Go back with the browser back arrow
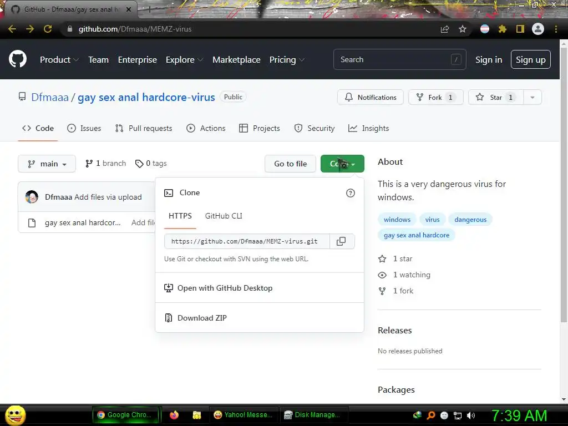The height and width of the screenshot is (426, 568). (12, 29)
